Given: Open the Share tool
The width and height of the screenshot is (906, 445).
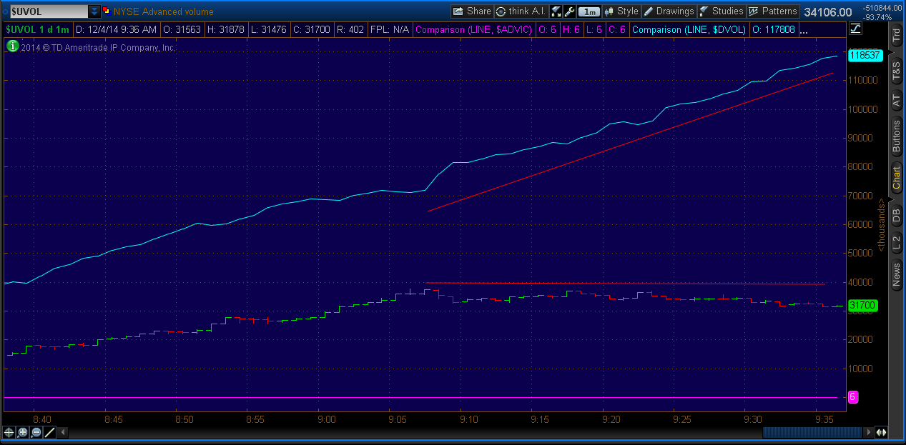Looking at the screenshot, I should 472,11.
